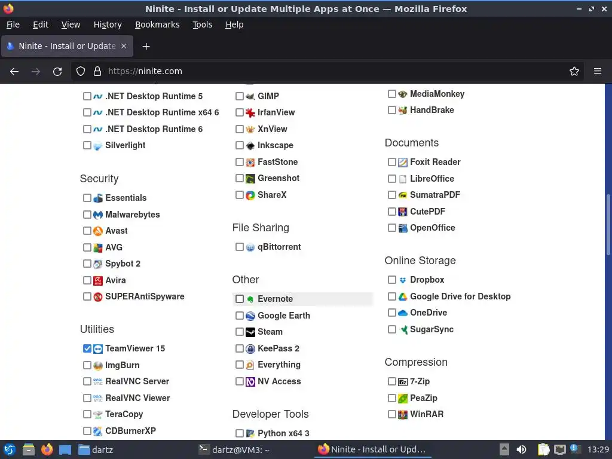
Task: Click the tracking protection shield icon
Action: [x=81, y=72]
